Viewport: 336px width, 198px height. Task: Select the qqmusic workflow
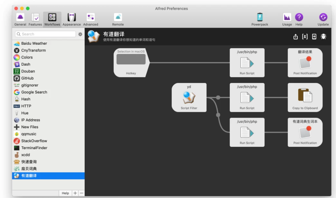(x=48, y=134)
